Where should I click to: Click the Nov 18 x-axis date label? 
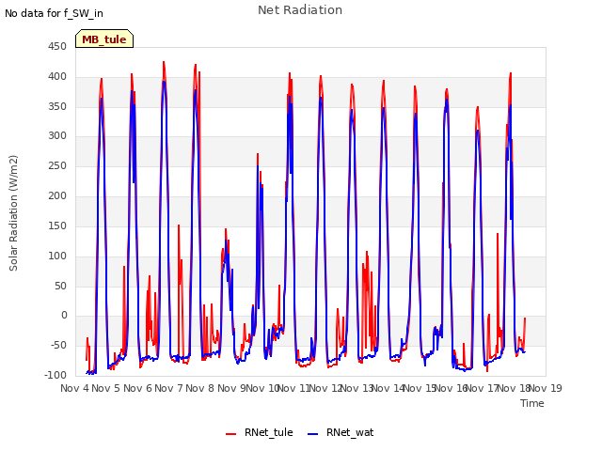514,388
